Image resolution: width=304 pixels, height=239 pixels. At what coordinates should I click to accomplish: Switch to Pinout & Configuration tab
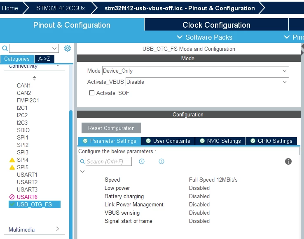click(x=72, y=25)
